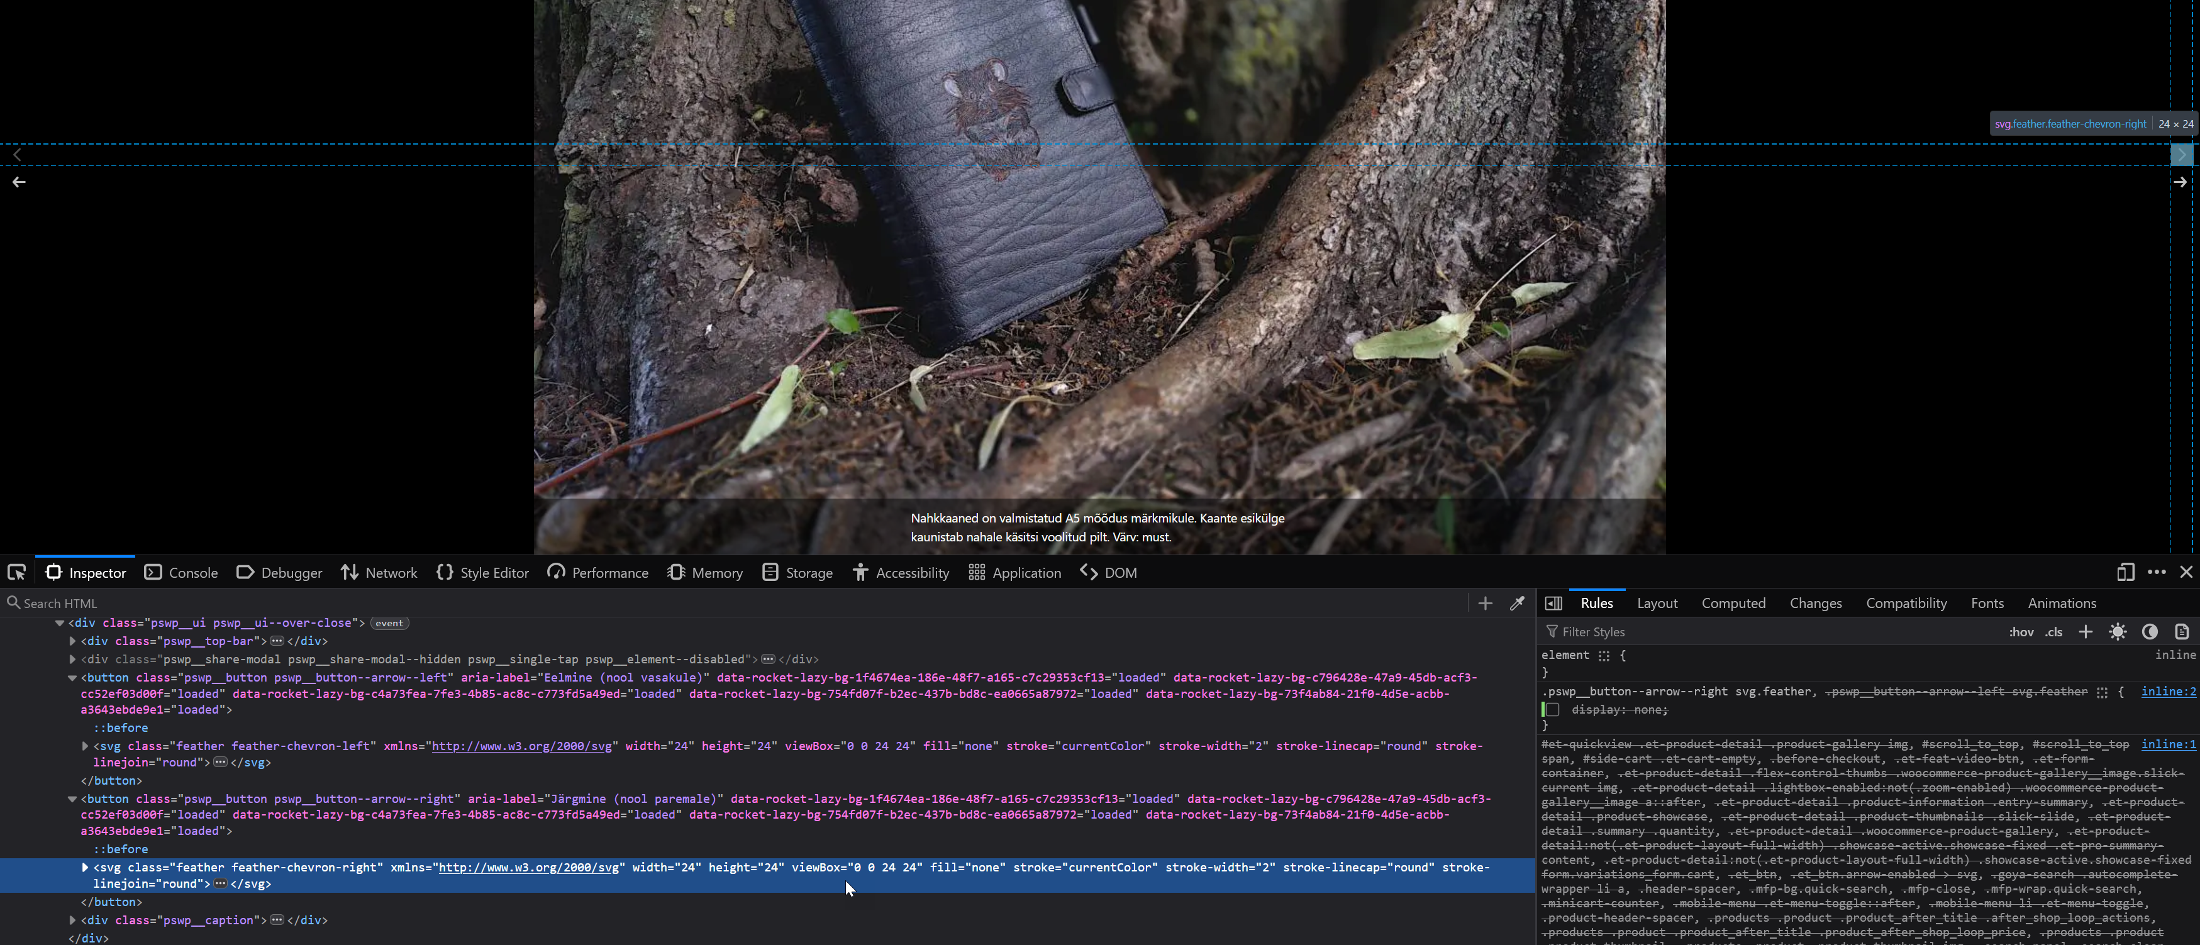Open the devtools three-dots options menu
The width and height of the screenshot is (2200, 945).
click(2157, 572)
